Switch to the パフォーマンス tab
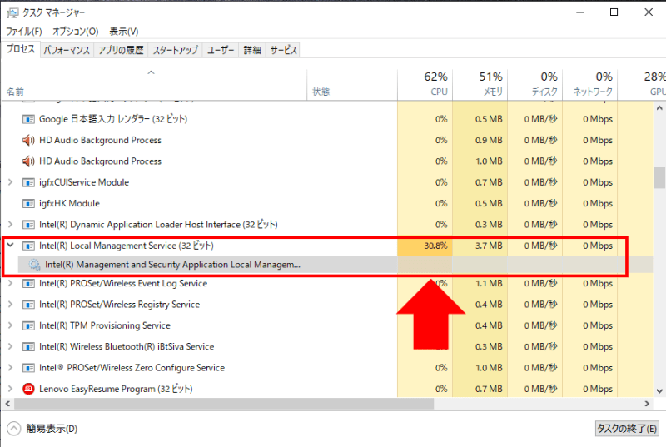 click(x=67, y=50)
